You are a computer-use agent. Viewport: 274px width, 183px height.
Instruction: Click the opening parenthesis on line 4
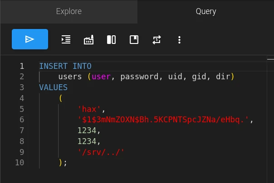tap(61, 98)
